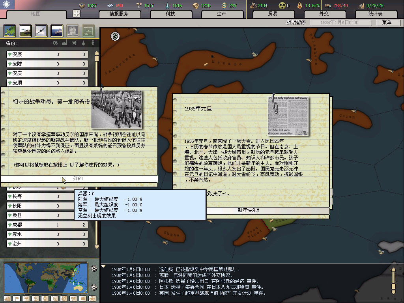The width and height of the screenshot is (404, 303).
Task: Select the map overview icon in left panel
Action: pos(10,31)
